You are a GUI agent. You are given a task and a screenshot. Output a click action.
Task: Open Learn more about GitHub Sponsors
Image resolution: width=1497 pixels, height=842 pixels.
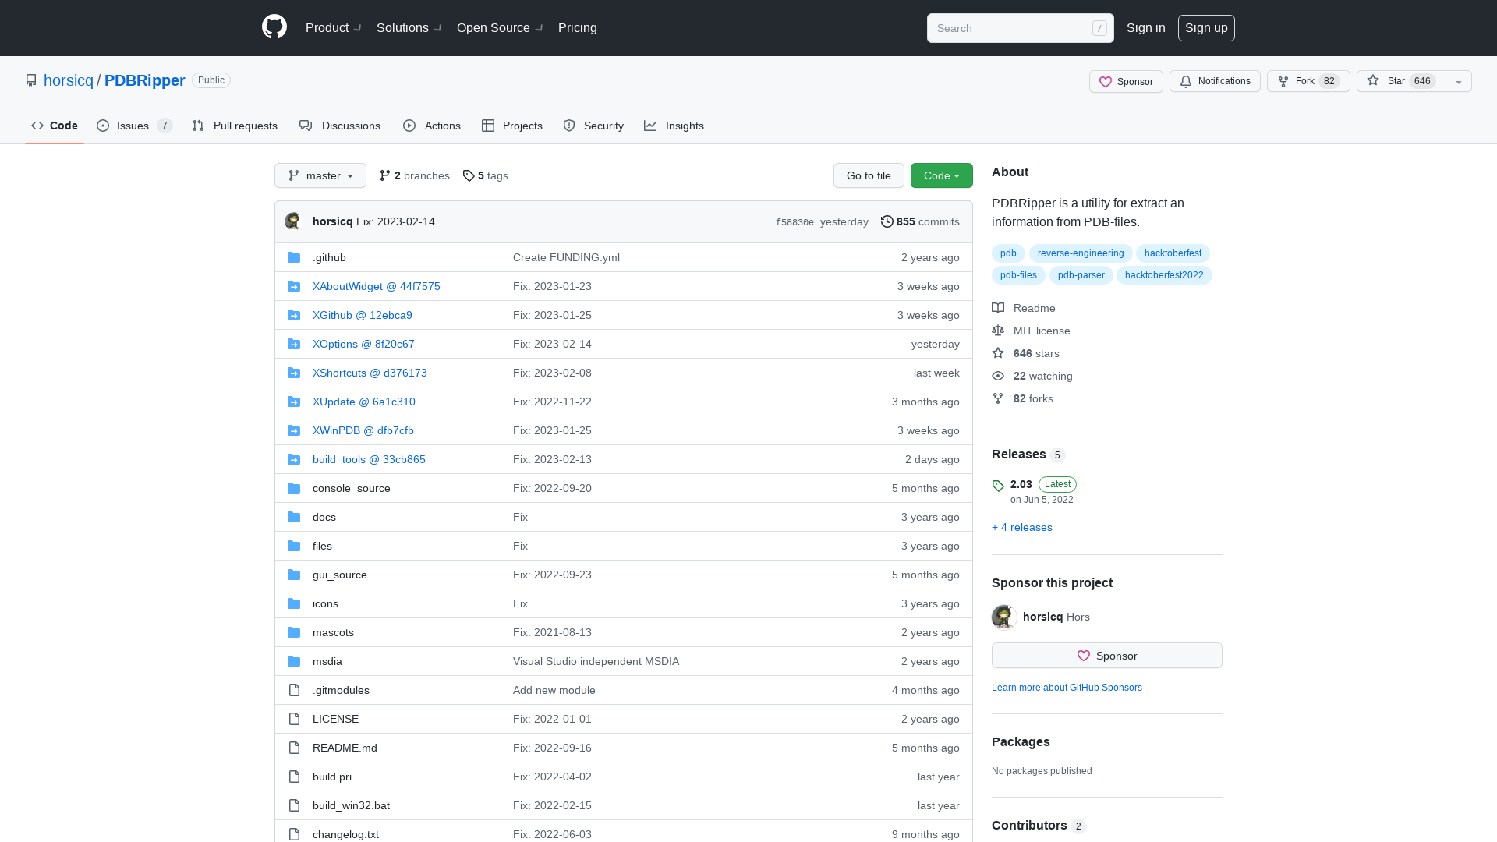coord(1067,688)
